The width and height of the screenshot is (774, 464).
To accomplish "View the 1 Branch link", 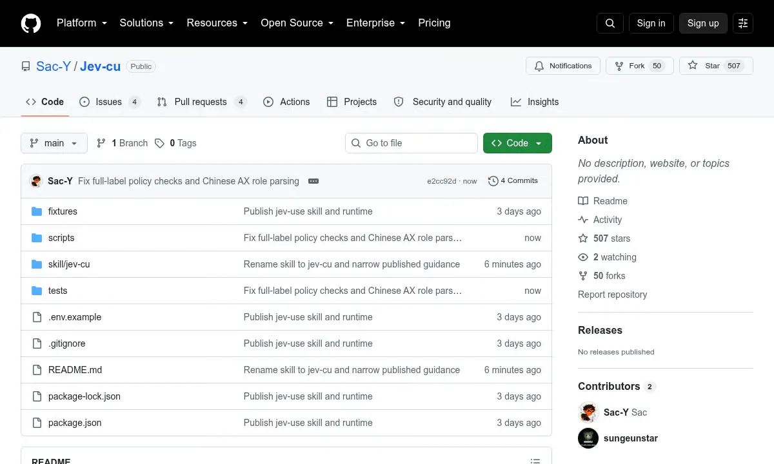I will [122, 143].
